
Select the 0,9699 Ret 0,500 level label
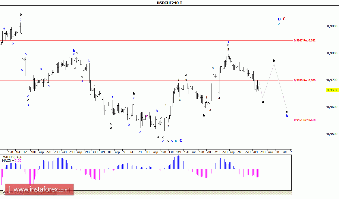point(305,80)
